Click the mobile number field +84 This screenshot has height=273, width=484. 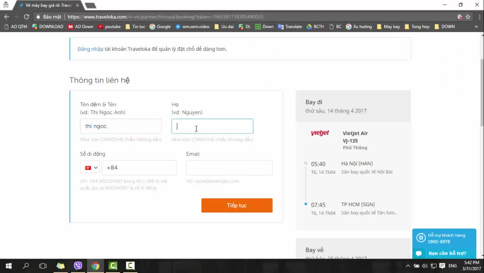(139, 168)
